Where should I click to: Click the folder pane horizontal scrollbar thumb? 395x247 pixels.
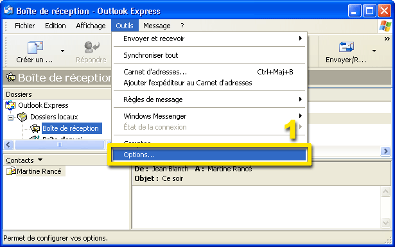click(x=60, y=144)
